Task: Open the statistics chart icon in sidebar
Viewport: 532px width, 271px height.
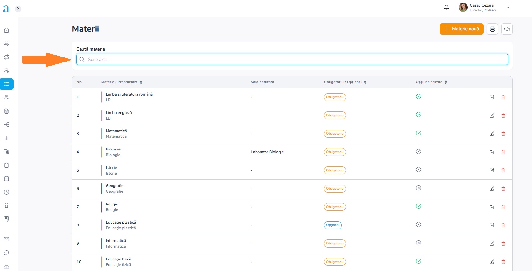Action: (x=7, y=138)
